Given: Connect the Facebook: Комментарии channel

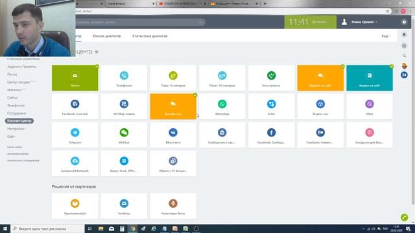Looking at the screenshot, I should (320, 135).
